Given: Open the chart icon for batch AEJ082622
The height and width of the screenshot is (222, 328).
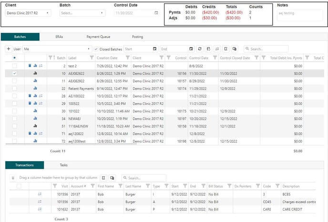Looking at the screenshot, I should [35, 74].
